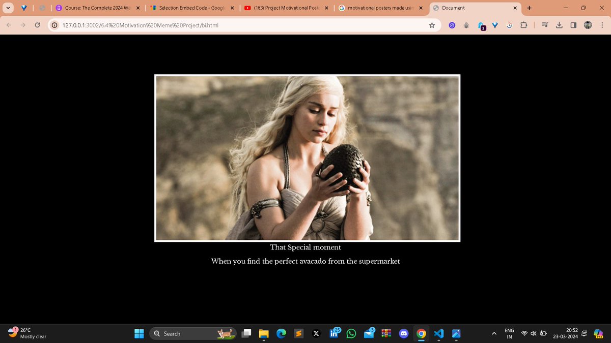Reload the current page
This screenshot has height=343, width=611.
click(37, 25)
